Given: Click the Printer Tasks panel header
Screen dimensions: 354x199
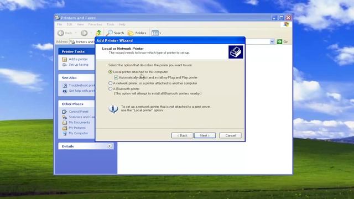Looking at the screenshot, I should point(76,51).
